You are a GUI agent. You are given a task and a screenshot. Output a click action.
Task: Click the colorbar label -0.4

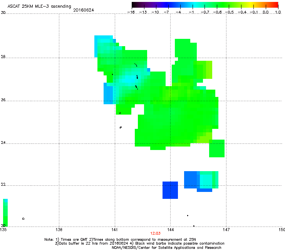pyautogui.click(x=242, y=12)
